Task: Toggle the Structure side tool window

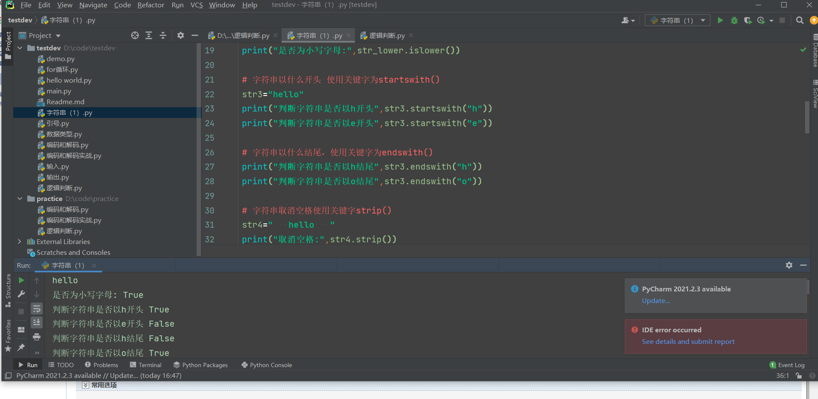Action: tap(8, 291)
